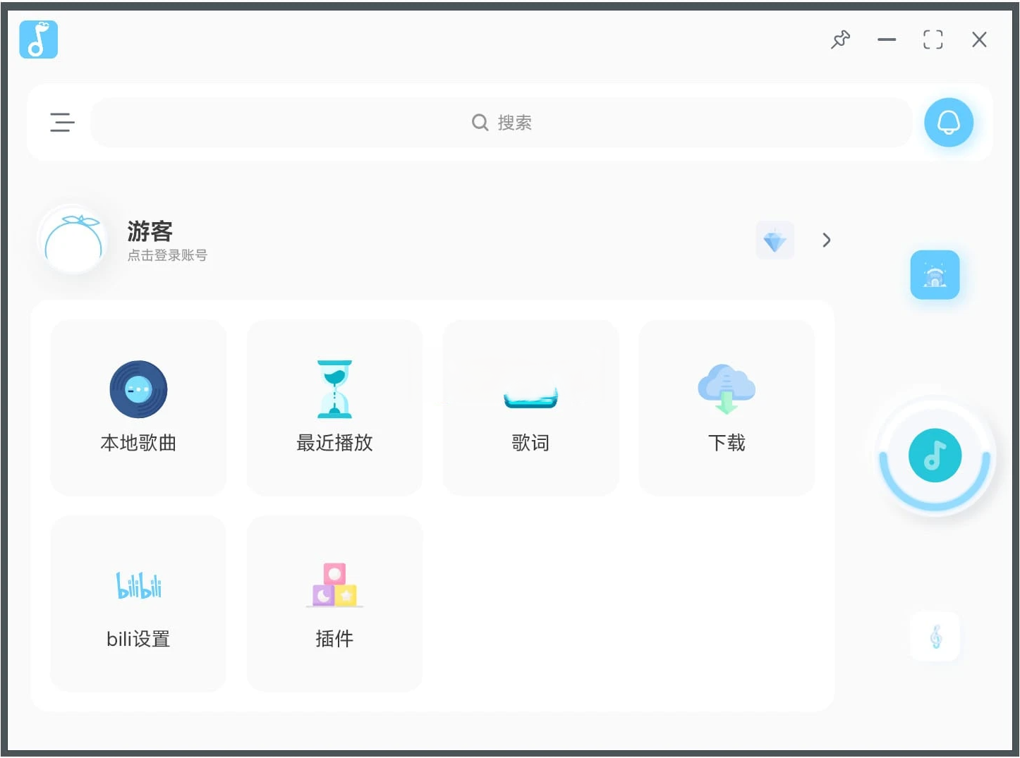Open the 歌词 lyrics tile
This screenshot has width=1020, height=758.
click(530, 408)
